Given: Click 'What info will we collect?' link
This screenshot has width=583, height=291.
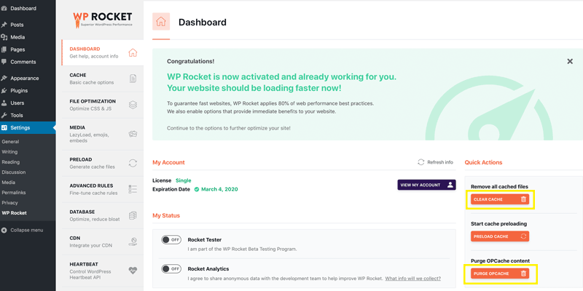Looking at the screenshot, I should pyautogui.click(x=412, y=279).
